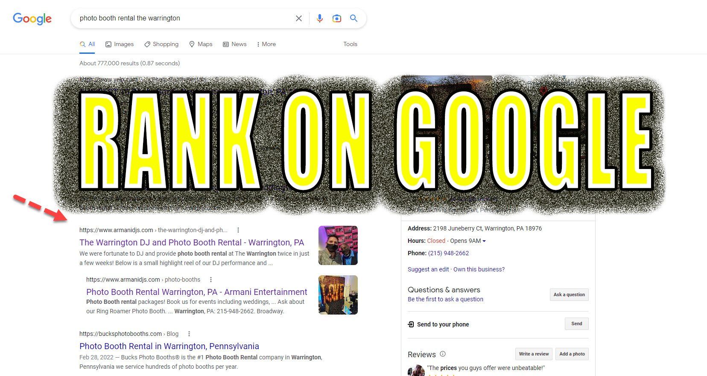The height and width of the screenshot is (376, 707).
Task: Open Photo Booth Rental Warrington, PA - Armani Entertainment
Action: (x=197, y=292)
